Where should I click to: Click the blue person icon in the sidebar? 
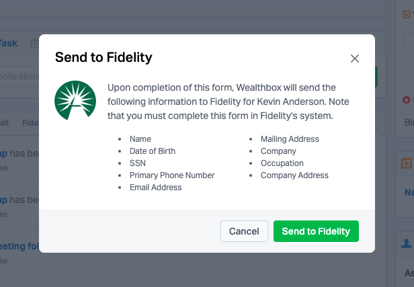407,243
